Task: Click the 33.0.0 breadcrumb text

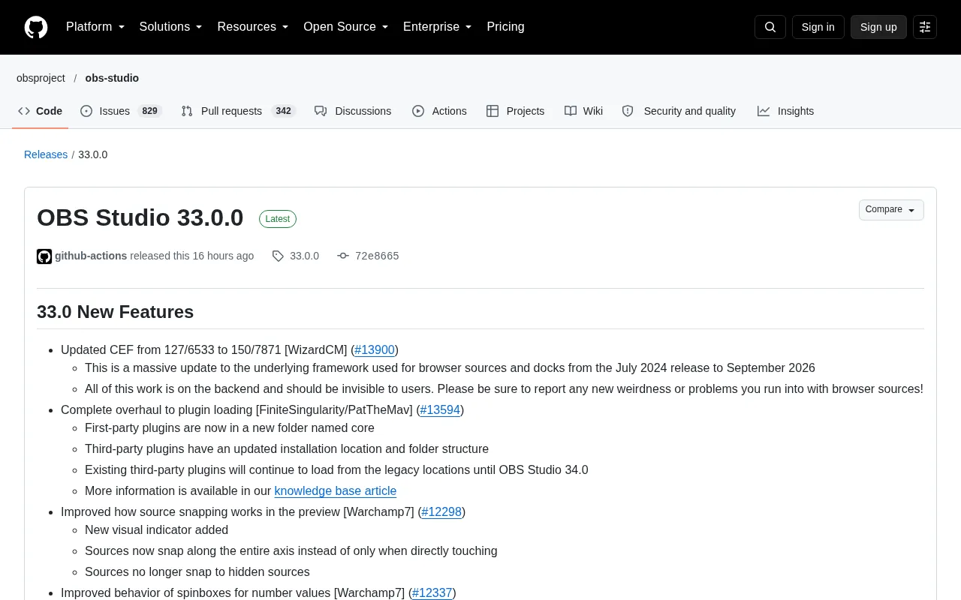Action: 93,154
